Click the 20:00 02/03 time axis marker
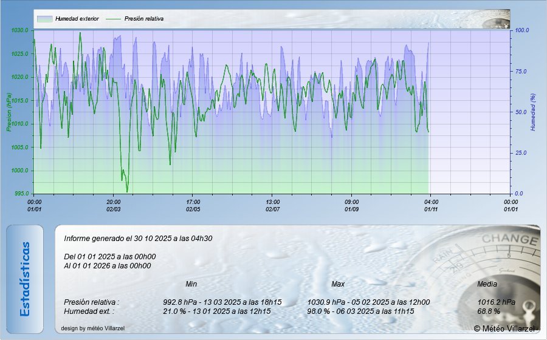547x340 pixels. [x=114, y=205]
